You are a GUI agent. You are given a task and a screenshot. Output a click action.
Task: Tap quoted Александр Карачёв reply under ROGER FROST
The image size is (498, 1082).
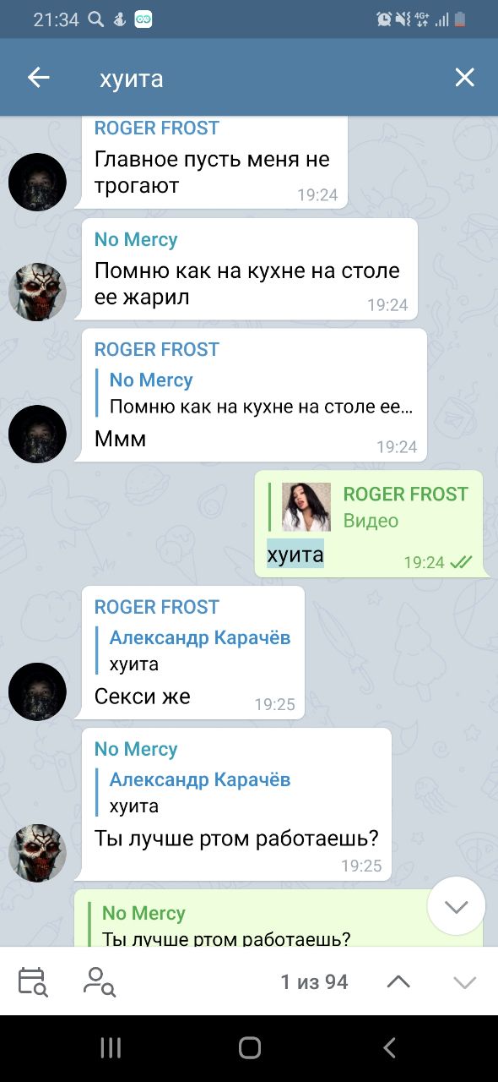tap(200, 650)
